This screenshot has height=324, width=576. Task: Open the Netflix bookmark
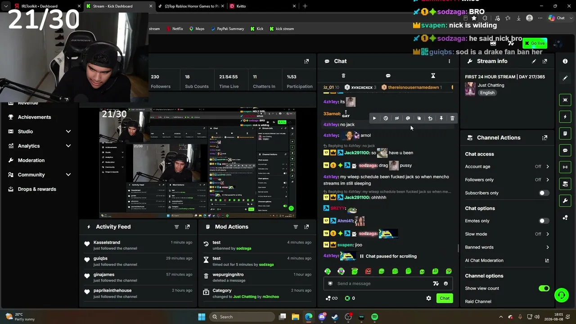pyautogui.click(x=175, y=29)
